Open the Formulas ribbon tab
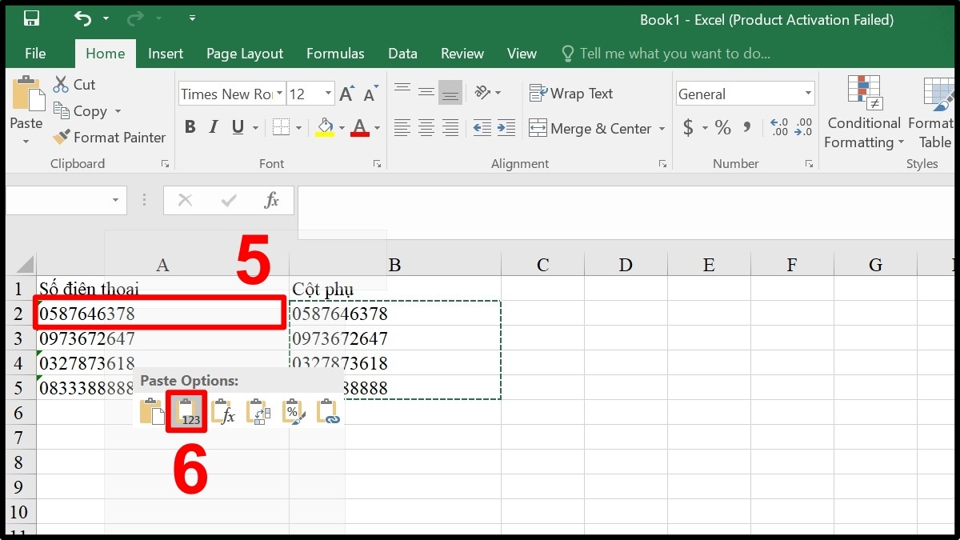Image resolution: width=960 pixels, height=540 pixels. click(x=335, y=54)
